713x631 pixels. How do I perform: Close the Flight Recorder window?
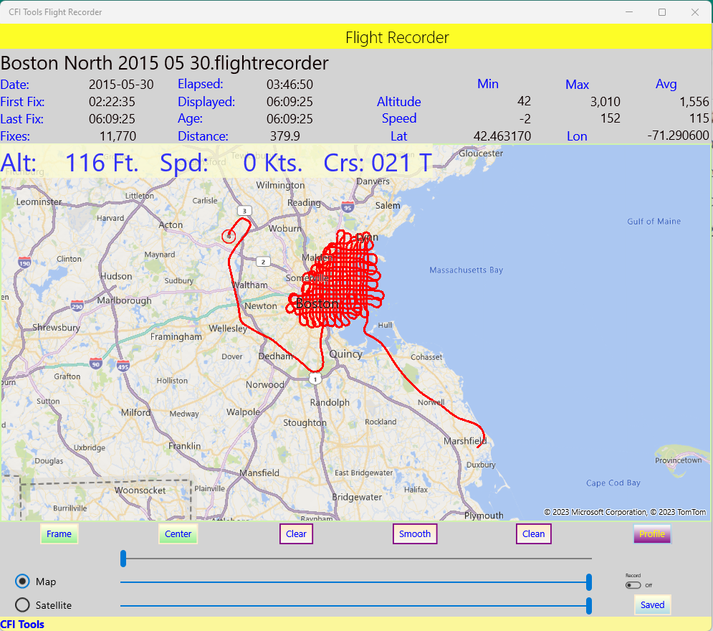(695, 11)
